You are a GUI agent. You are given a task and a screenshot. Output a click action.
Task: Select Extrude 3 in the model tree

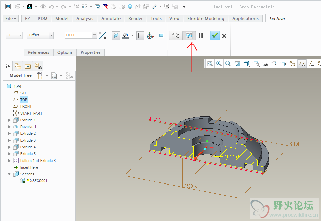tap(28, 140)
